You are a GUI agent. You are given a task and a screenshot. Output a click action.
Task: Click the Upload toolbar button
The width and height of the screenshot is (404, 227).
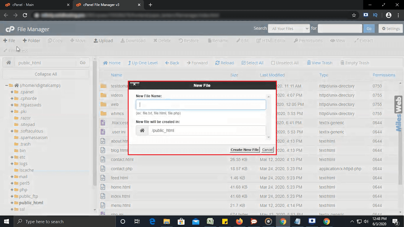(103, 40)
